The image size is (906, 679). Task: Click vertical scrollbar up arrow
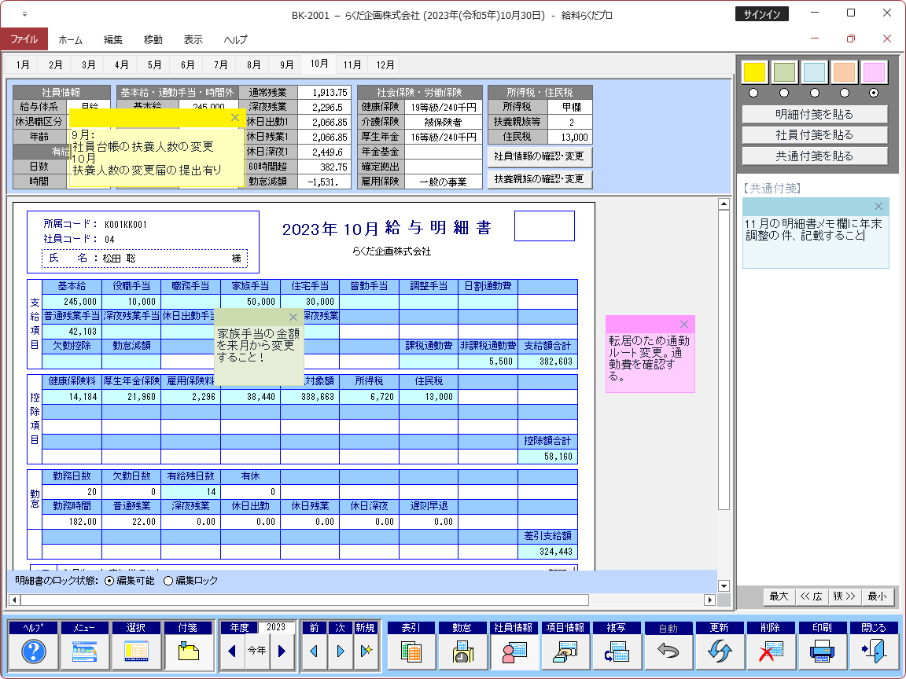pos(724,204)
